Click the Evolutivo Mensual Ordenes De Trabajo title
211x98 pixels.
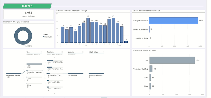coord(71,11)
